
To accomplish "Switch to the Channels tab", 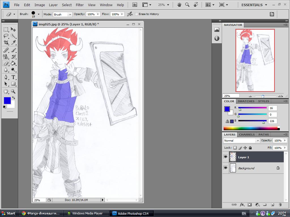I will pyautogui.click(x=247, y=134).
